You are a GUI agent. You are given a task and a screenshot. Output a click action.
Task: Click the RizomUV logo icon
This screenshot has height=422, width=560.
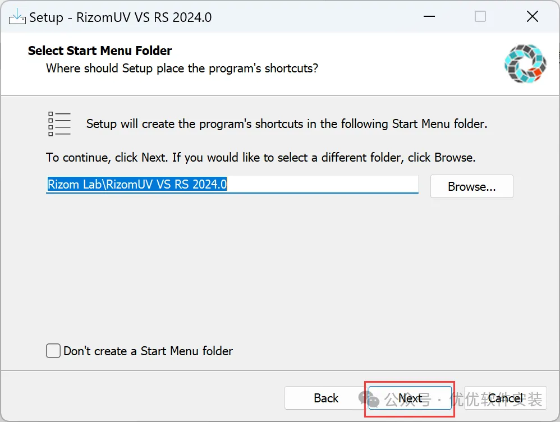click(525, 63)
